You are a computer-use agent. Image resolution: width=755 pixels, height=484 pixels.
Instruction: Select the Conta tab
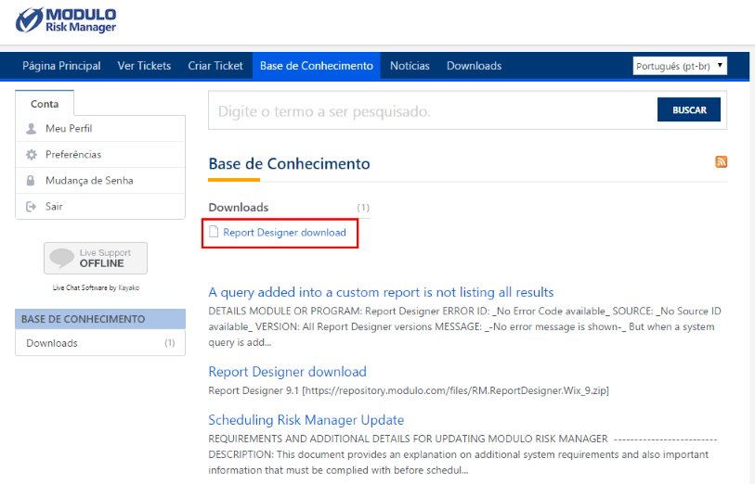click(45, 103)
